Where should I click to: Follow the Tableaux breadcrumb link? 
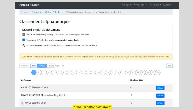(x=59, y=12)
